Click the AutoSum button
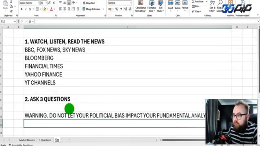 tap(198, 2)
